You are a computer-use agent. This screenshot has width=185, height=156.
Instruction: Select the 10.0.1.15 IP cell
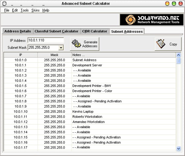(x=21, y=137)
